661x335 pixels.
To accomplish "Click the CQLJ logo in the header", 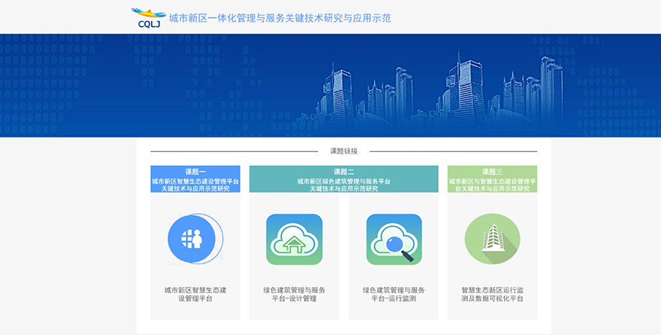I will [146, 17].
